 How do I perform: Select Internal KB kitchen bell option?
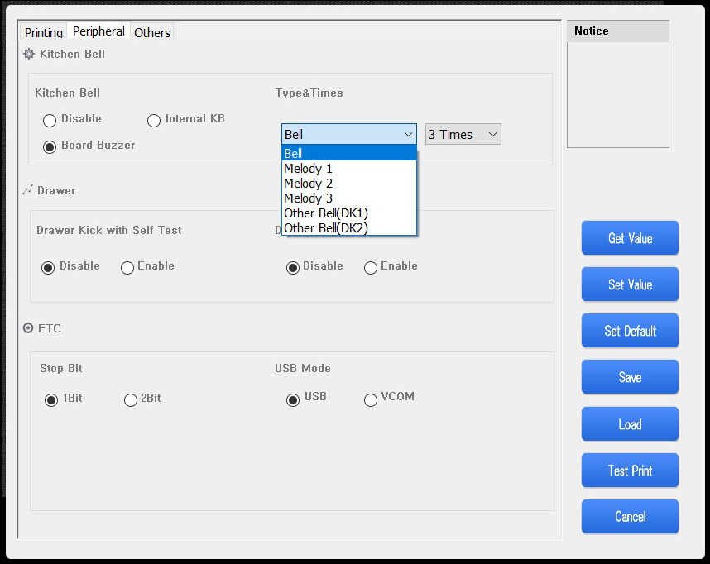click(154, 121)
